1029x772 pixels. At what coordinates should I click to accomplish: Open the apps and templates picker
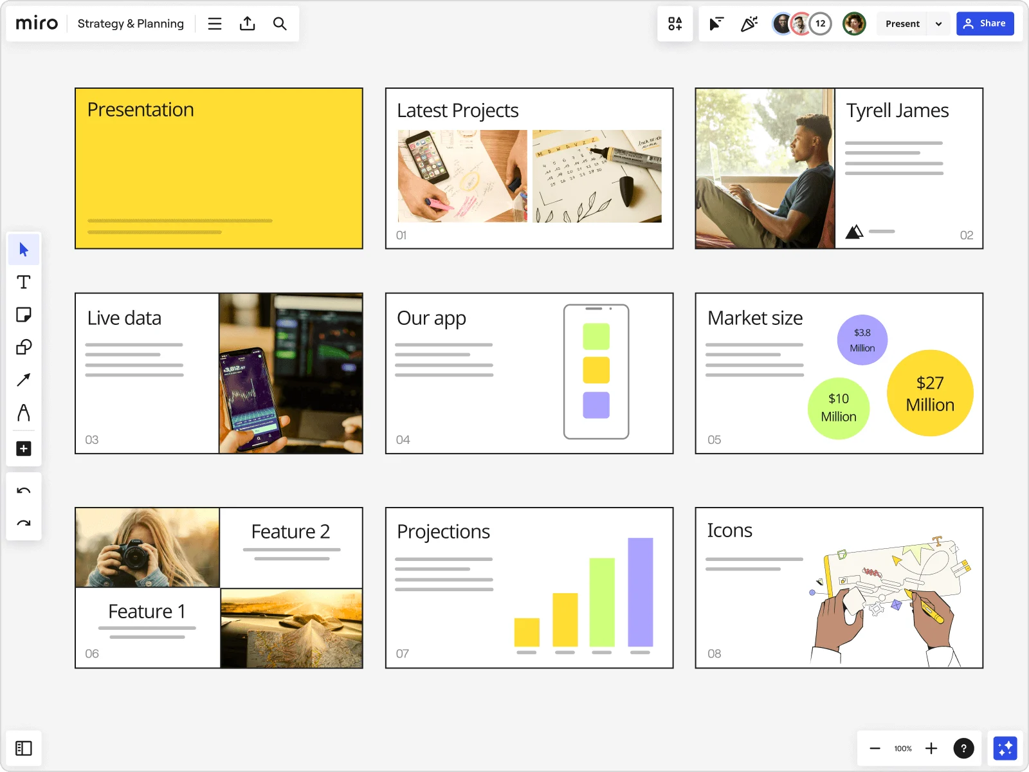point(675,23)
